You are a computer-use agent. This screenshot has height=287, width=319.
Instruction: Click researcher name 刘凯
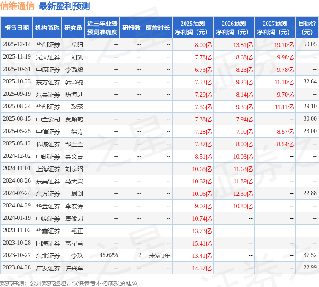[x=77, y=57]
